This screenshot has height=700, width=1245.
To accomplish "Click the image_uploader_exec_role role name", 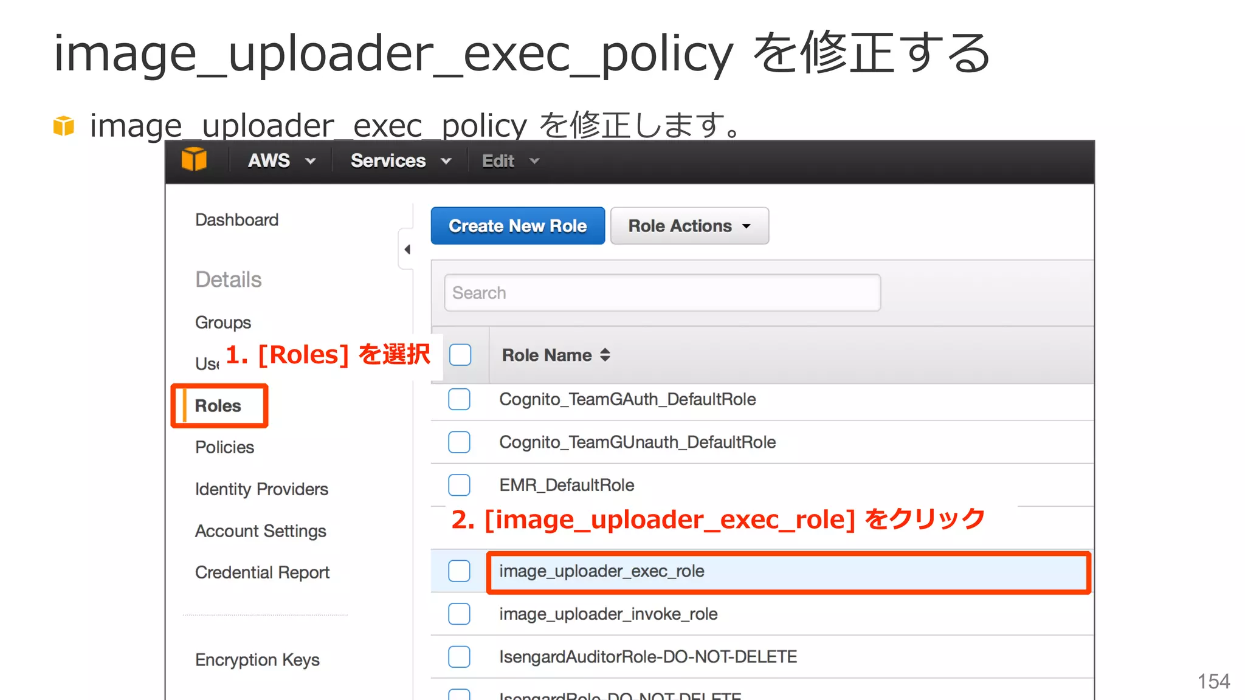I will 602,571.
